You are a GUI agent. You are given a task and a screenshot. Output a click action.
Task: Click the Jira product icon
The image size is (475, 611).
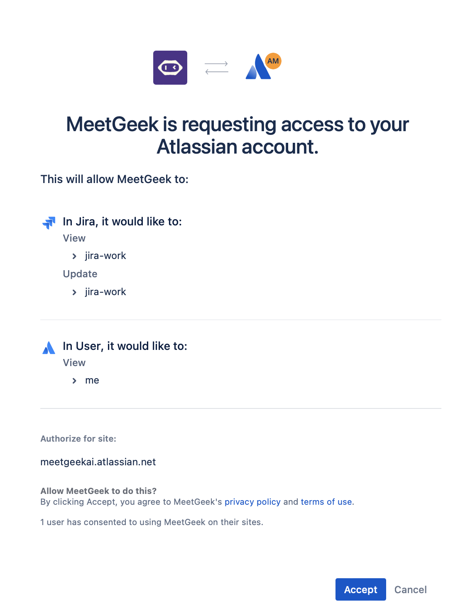pos(49,222)
